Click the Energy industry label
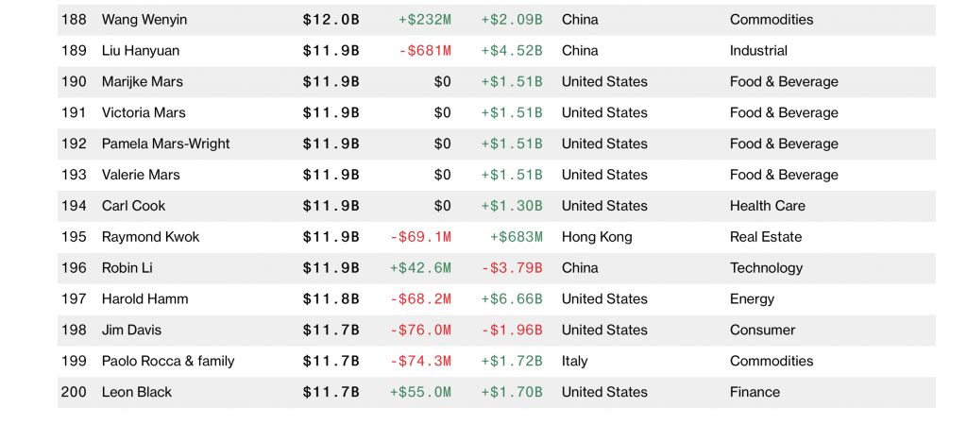Viewport: 967px width, 424px height. tap(752, 299)
